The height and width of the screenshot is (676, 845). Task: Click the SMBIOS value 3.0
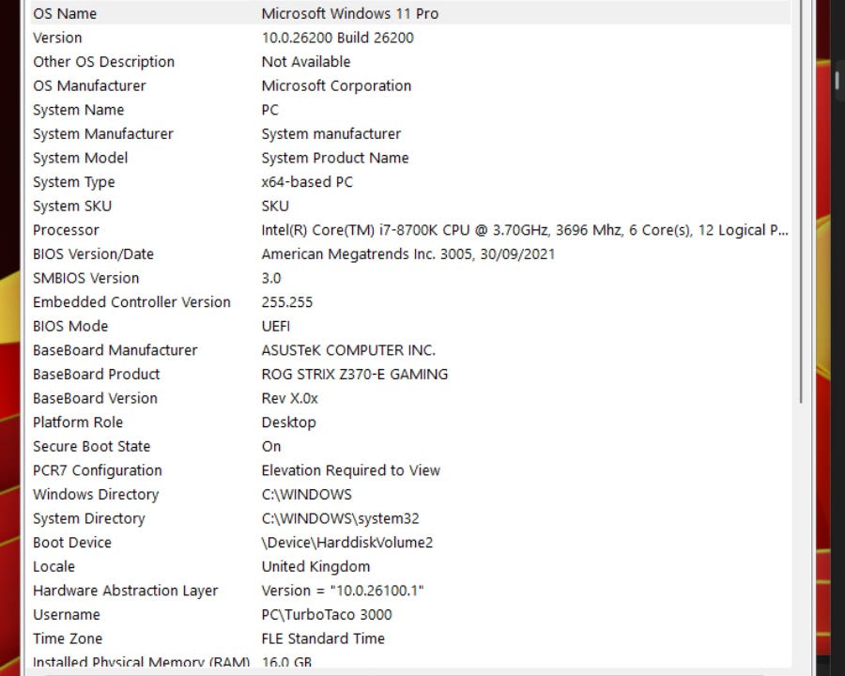click(271, 278)
